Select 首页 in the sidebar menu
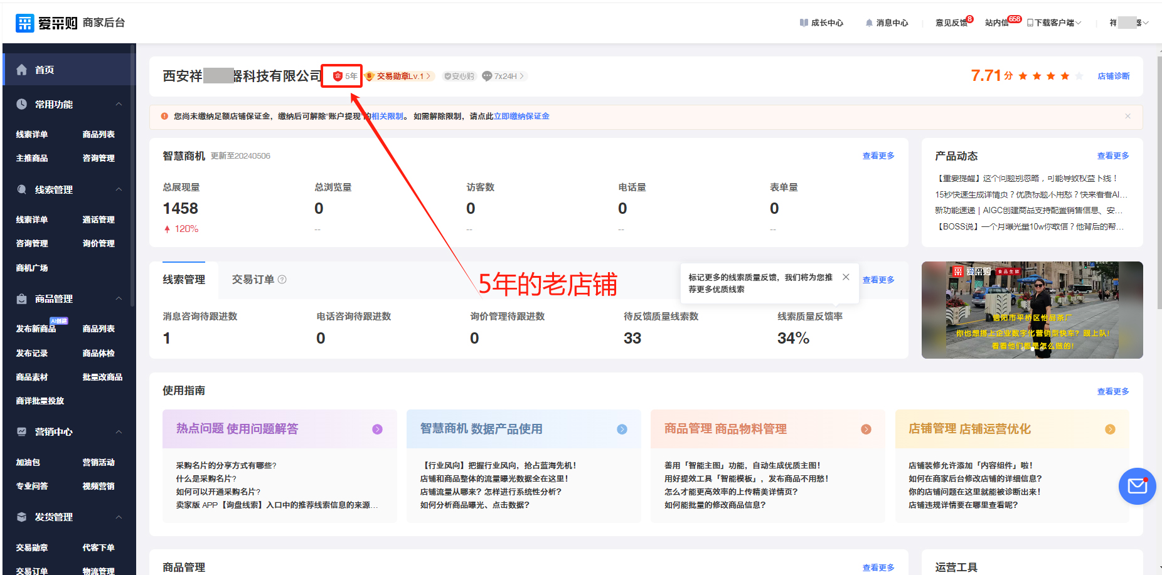1162x575 pixels. coord(45,70)
